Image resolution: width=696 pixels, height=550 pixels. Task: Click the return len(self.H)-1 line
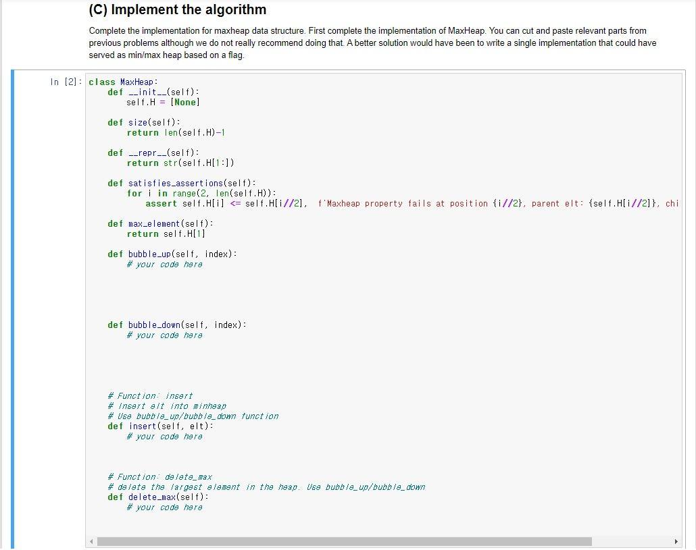click(x=176, y=132)
